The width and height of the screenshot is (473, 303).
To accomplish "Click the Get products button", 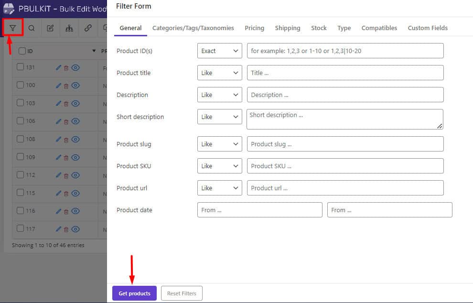I will pyautogui.click(x=134, y=293).
